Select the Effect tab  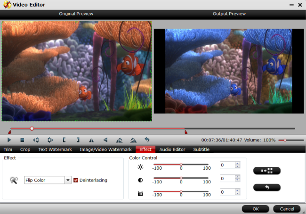click(x=145, y=149)
